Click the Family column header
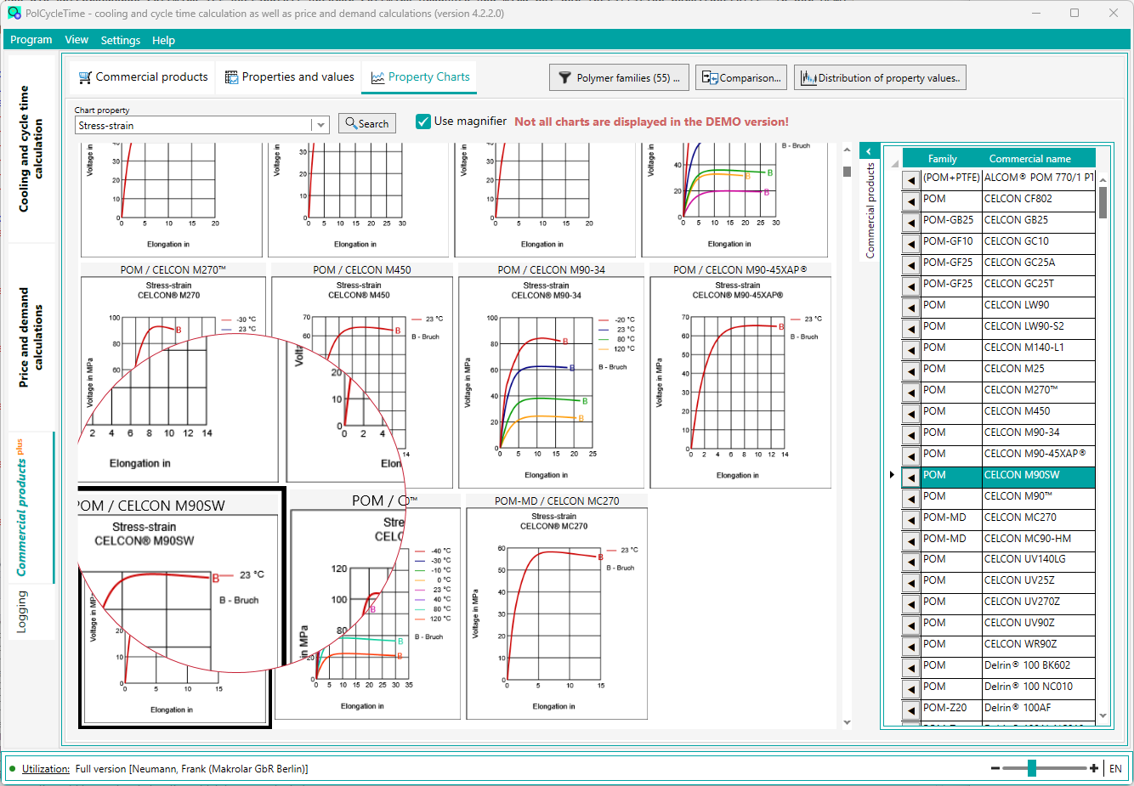The width and height of the screenshot is (1134, 786). pyautogui.click(x=942, y=159)
